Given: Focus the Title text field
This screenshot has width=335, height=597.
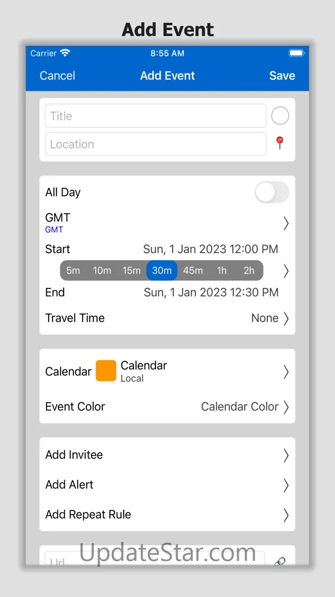Looking at the screenshot, I should [155, 116].
